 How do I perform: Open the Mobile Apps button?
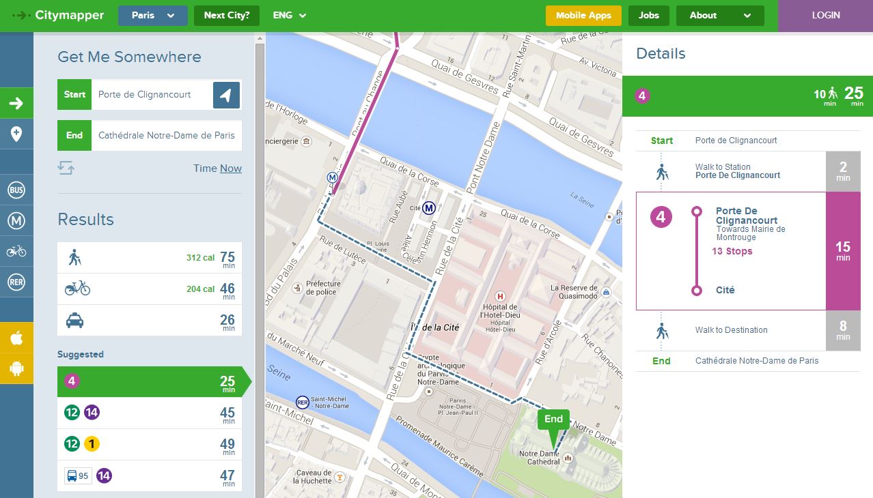(583, 15)
